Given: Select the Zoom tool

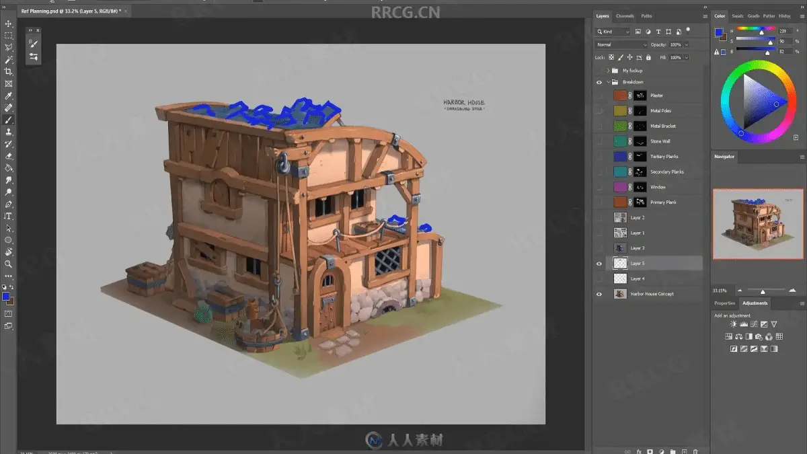Looking at the screenshot, I should click(x=9, y=264).
